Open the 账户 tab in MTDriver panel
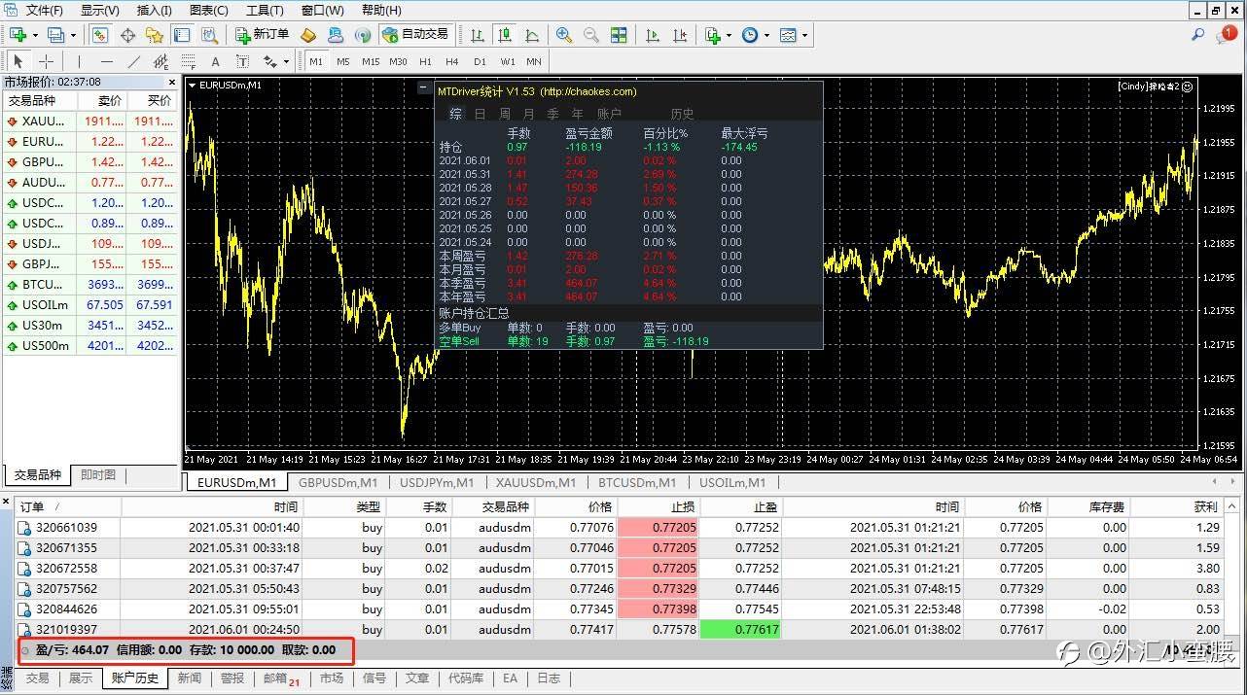This screenshot has width=1247, height=695. [609, 114]
